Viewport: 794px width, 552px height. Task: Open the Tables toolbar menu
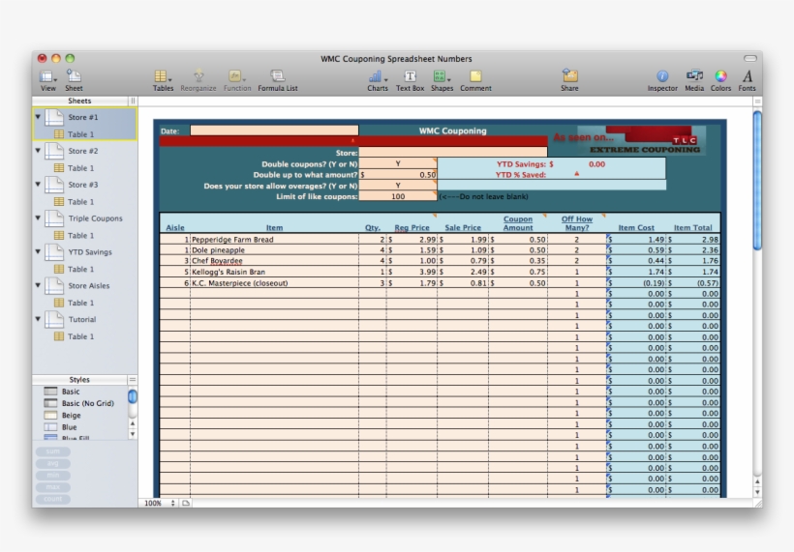point(163,80)
